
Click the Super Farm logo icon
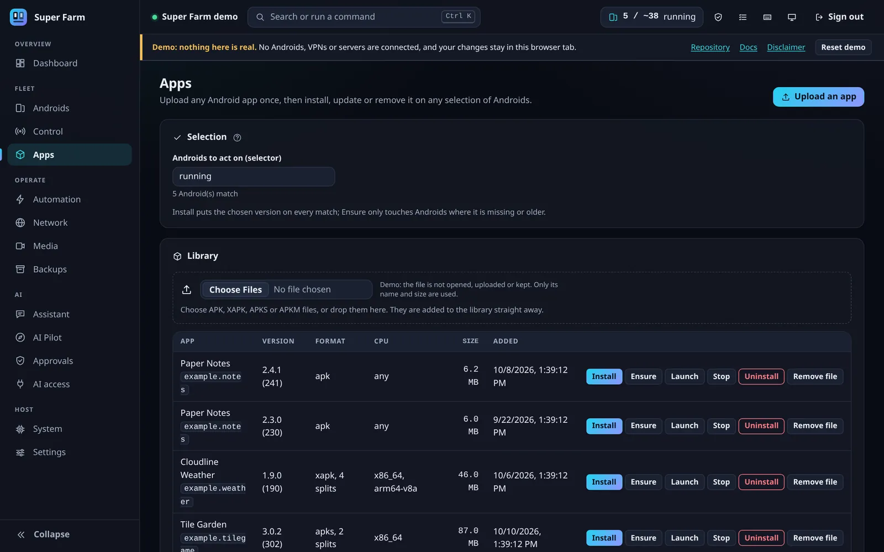pyautogui.click(x=18, y=17)
